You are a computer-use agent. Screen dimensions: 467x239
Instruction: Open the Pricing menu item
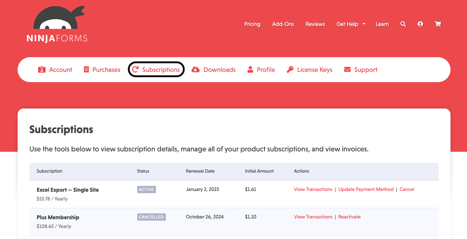click(x=252, y=24)
